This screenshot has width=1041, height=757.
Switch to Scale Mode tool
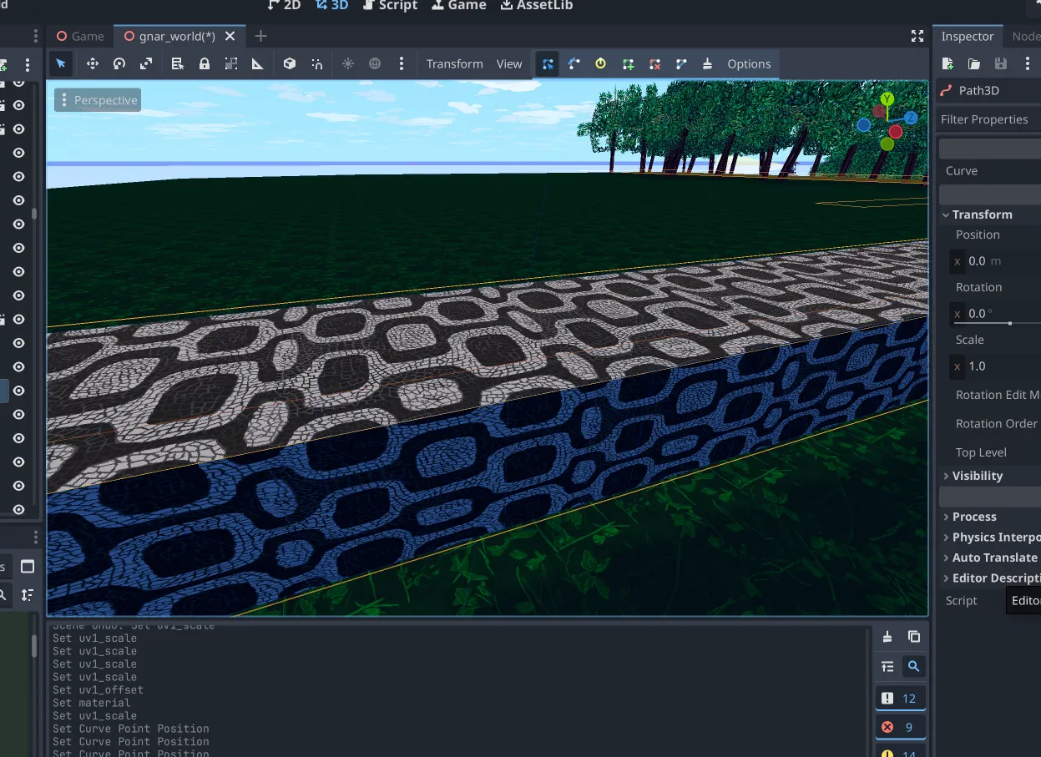click(x=146, y=63)
